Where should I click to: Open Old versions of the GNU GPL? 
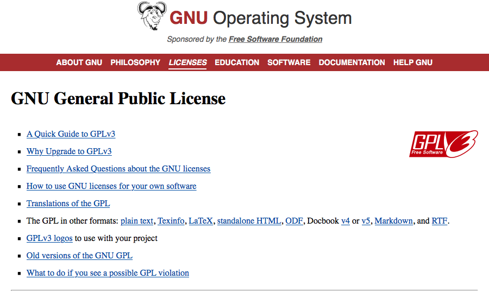[x=79, y=256]
